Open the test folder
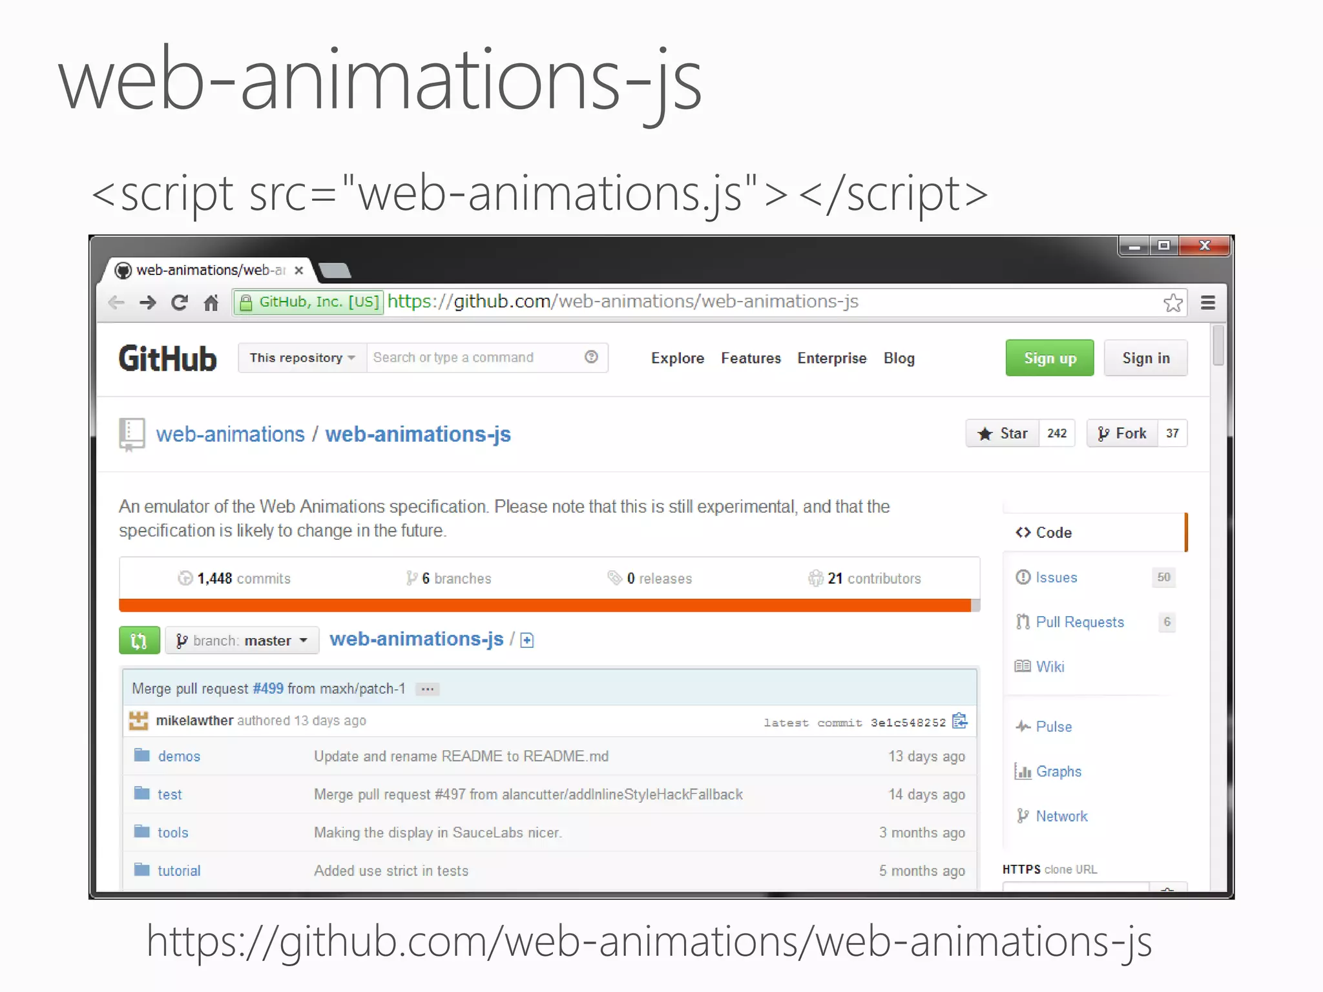1323x992 pixels. 170,794
